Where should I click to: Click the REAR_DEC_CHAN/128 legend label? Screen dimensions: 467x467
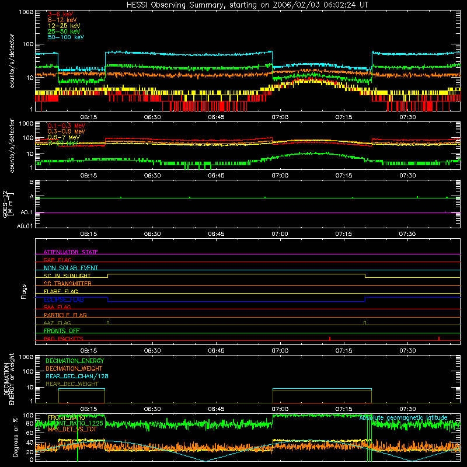(77, 376)
